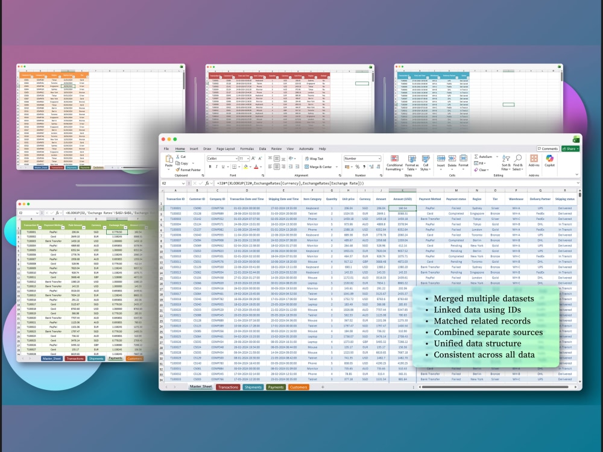
Task: Click the Paste clipboard icon
Action: point(169,159)
